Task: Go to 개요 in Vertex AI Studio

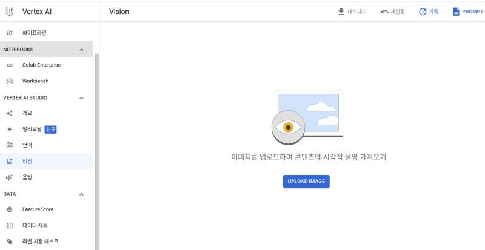Action: coord(47,113)
